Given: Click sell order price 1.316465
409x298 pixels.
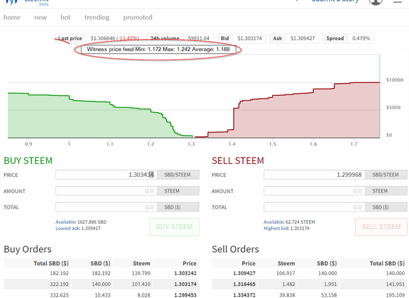Looking at the screenshot, I should click(244, 284).
